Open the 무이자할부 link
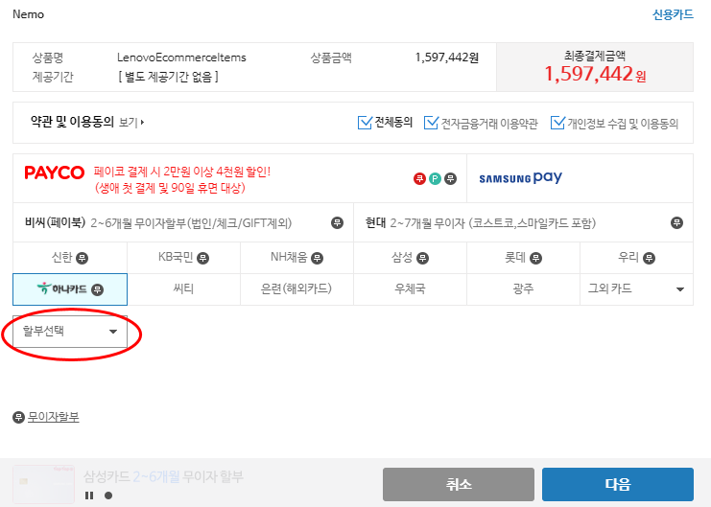This screenshot has height=507, width=711. click(x=54, y=417)
